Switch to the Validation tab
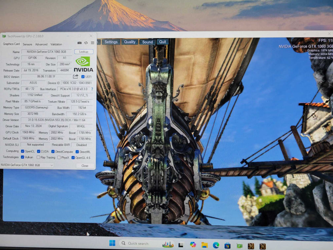Viewport: 333px width, 250px height. (56, 44)
